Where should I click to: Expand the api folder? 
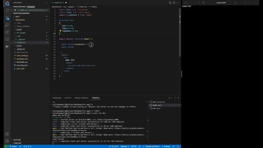[19, 36]
